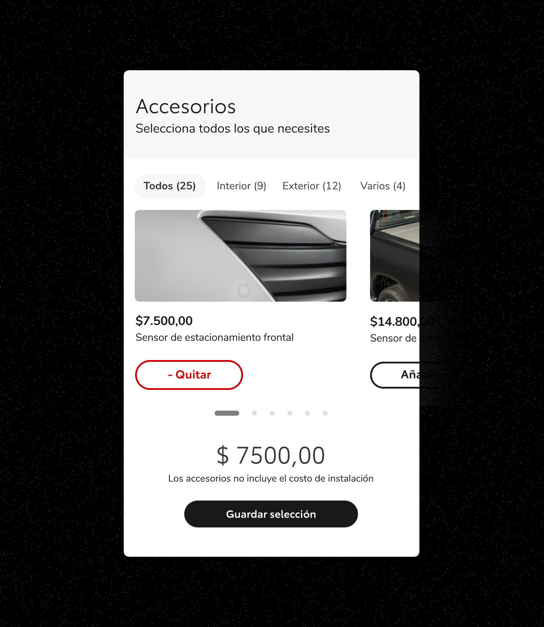Screen dimensions: 544x627
Task: Click the $ 7500,00 total amount
Action: (271, 455)
